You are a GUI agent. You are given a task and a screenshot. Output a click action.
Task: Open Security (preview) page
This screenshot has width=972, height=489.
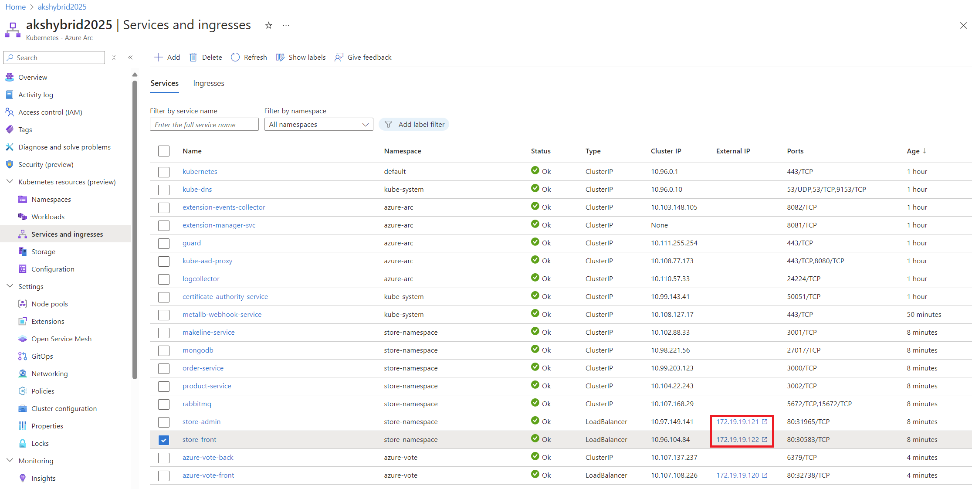click(46, 164)
